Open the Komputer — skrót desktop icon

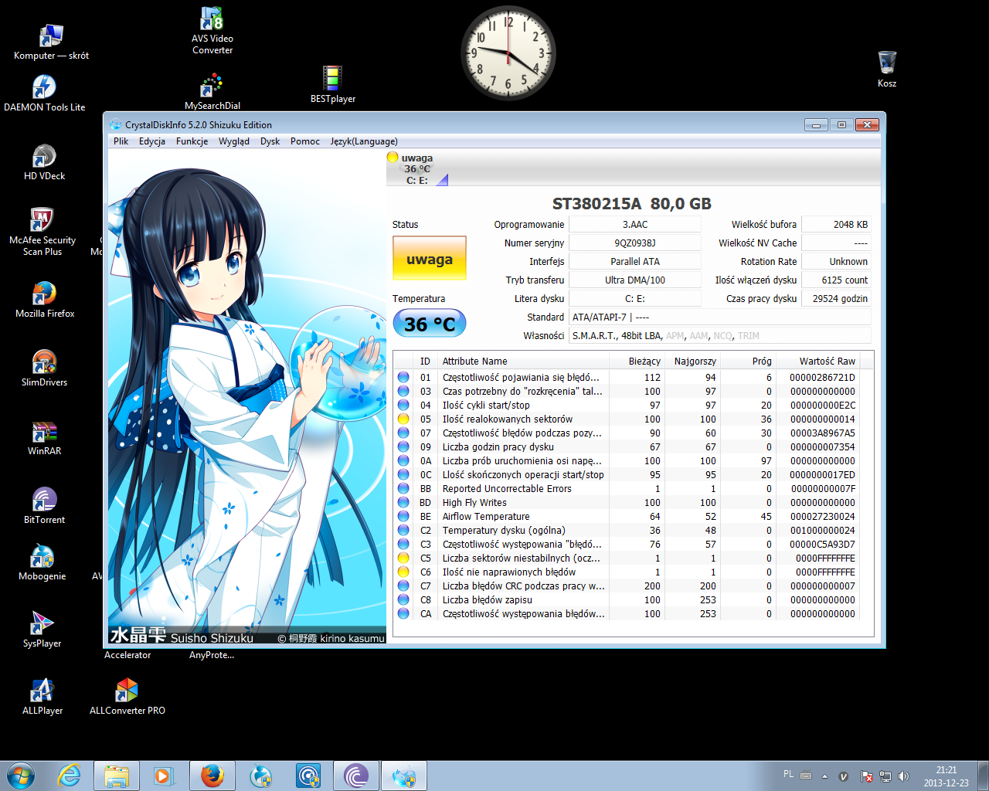click(x=51, y=42)
